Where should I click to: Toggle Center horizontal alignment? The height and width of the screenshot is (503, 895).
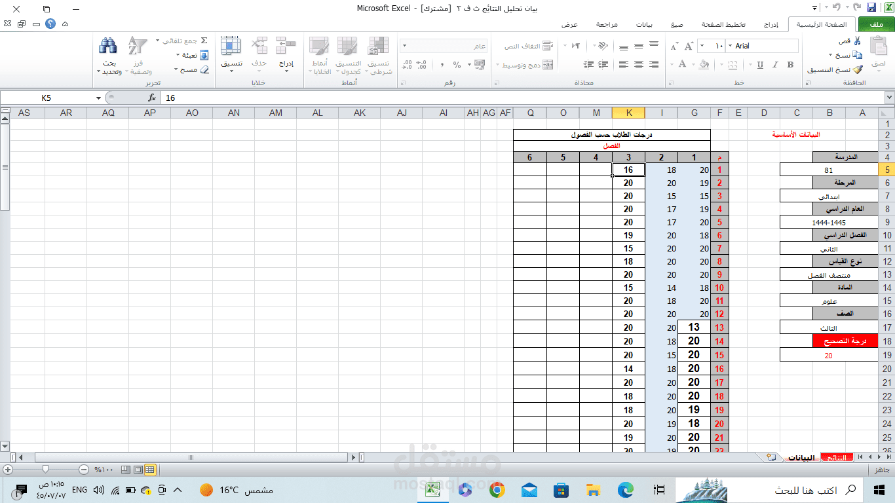638,65
